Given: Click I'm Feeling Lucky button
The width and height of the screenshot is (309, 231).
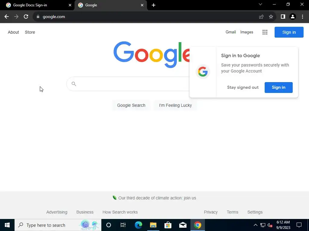Looking at the screenshot, I should (x=175, y=105).
